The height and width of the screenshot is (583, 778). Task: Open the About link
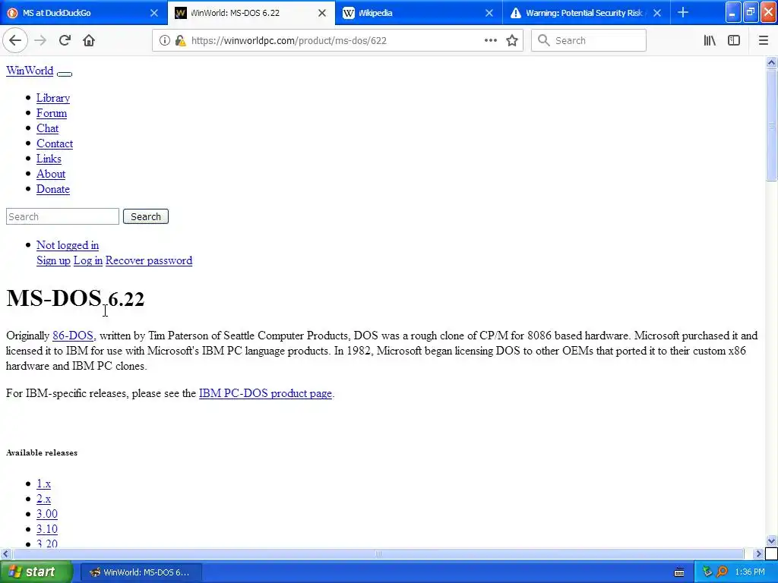click(x=51, y=174)
